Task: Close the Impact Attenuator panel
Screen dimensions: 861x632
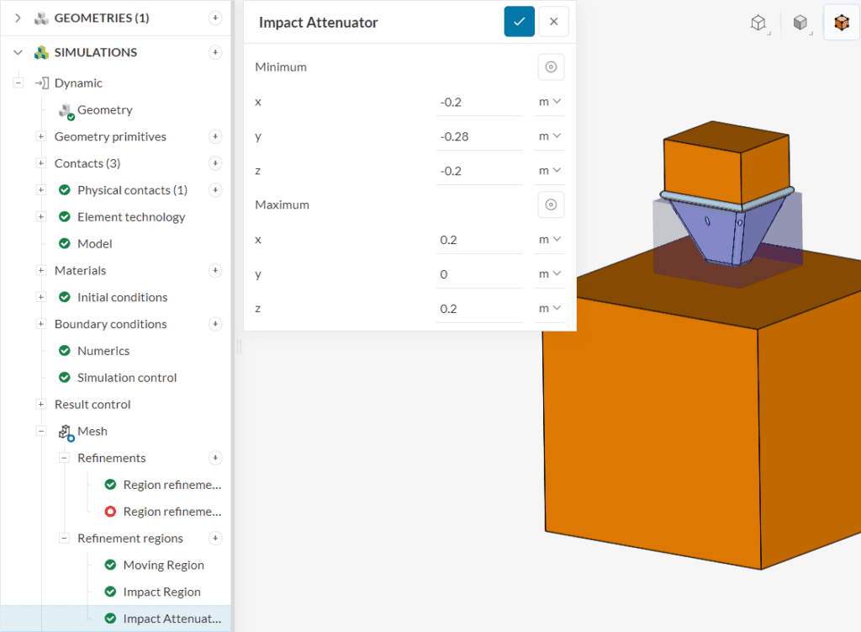Action: (553, 22)
